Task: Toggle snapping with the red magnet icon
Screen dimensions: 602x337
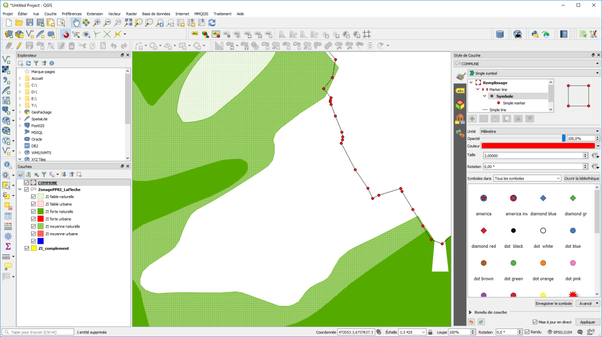Action: click(x=65, y=34)
